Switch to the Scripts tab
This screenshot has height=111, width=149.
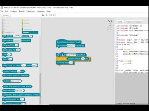point(6,15)
